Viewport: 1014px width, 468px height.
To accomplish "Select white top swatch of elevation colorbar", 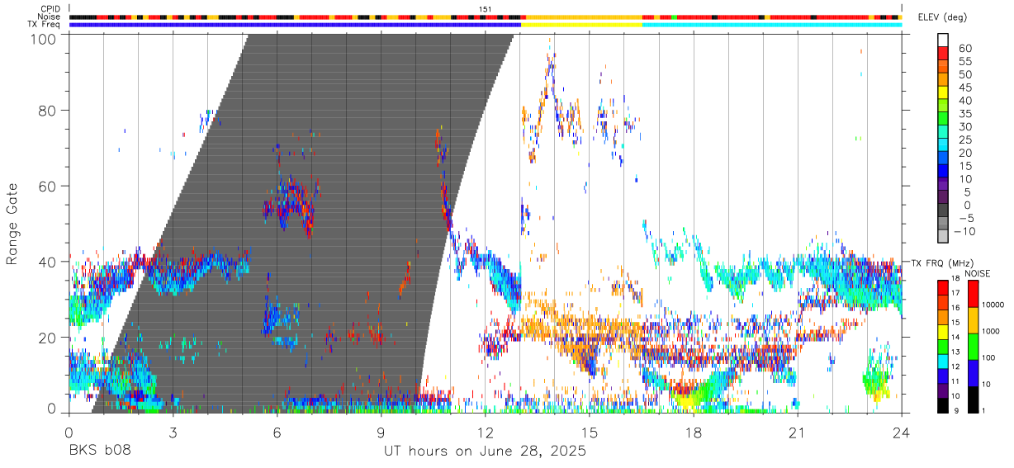I will click(x=943, y=40).
